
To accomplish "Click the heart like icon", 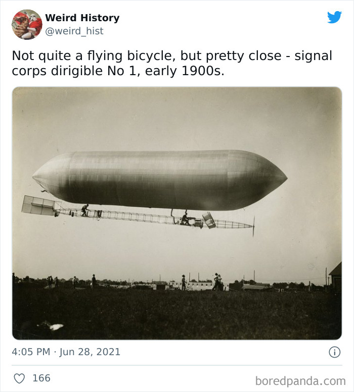I will pos(19,378).
